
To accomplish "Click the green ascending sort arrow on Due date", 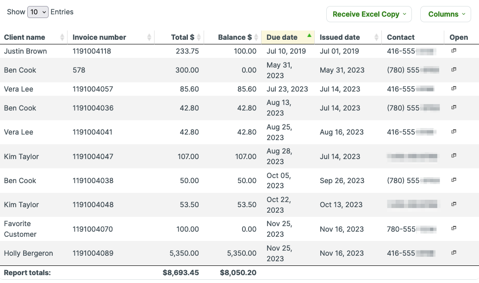I will tap(309, 35).
